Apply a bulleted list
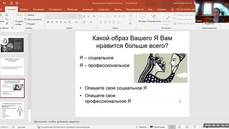The width and height of the screenshot is (229, 129). (x=101, y=16)
